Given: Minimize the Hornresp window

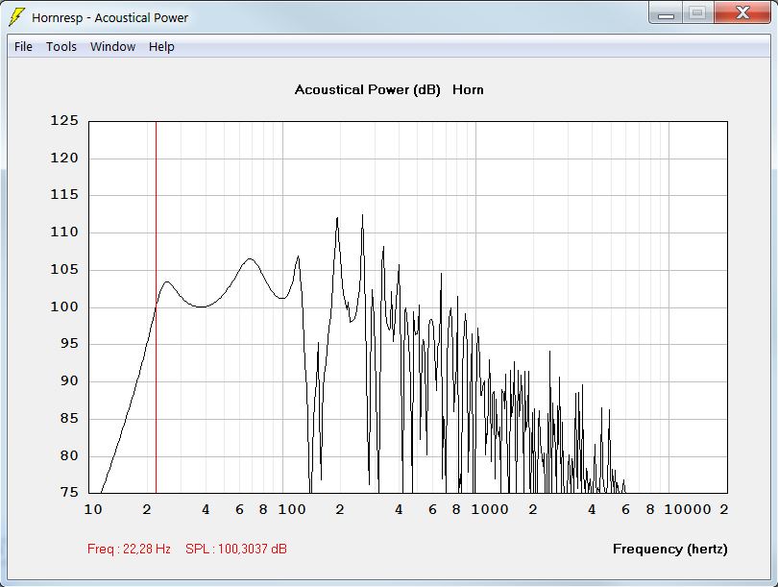Looking at the screenshot, I should 666,13.
